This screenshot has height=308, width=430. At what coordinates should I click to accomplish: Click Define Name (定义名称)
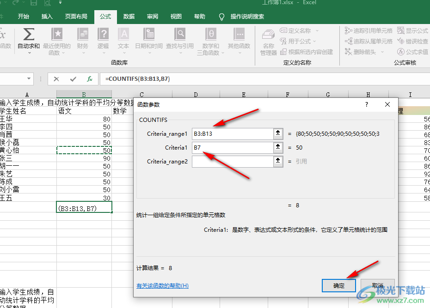pos(295,30)
